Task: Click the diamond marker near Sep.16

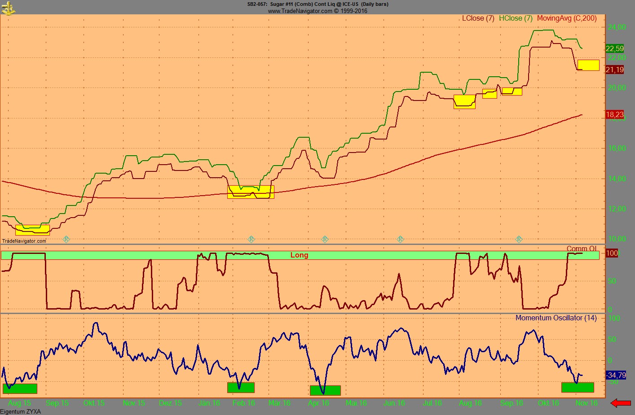Action: tap(519, 239)
